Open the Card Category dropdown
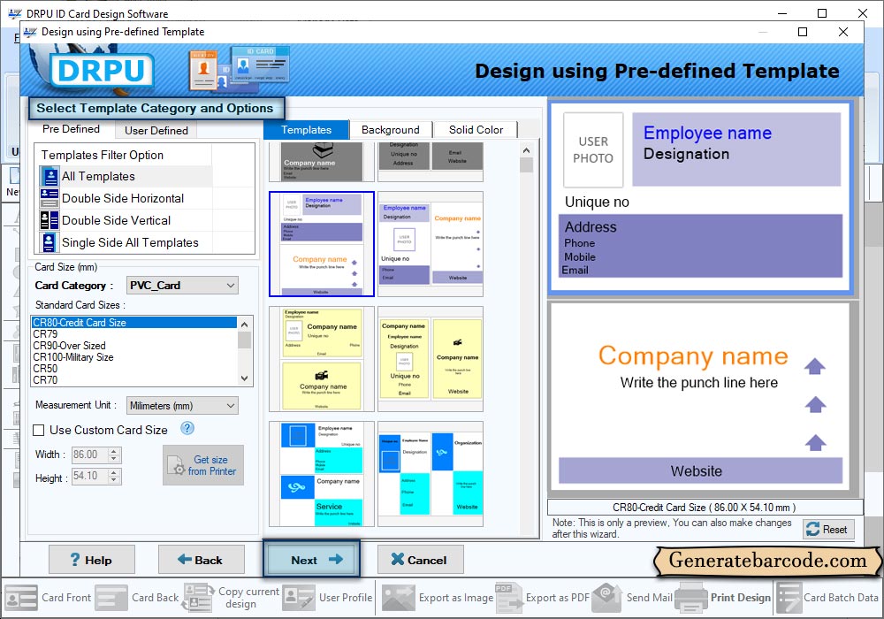Screen dimensions: 884x619 click(182, 286)
